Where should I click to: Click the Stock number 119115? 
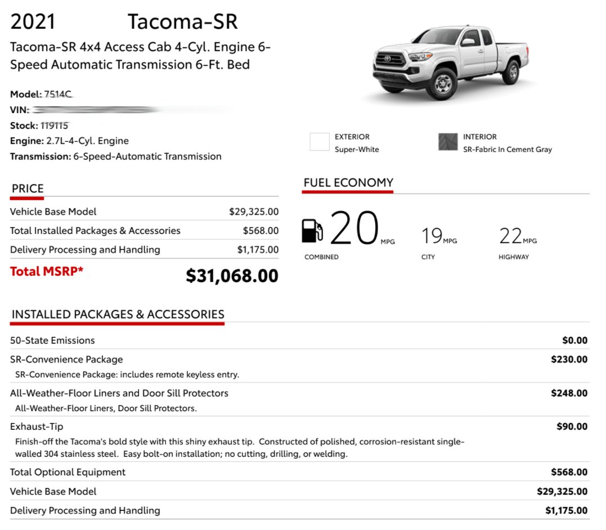55,125
